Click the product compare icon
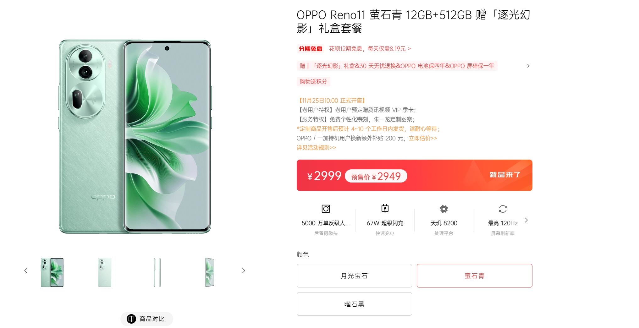The height and width of the screenshot is (328, 639). click(x=131, y=319)
